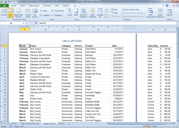
Task: Switch to the Review tab
Action: click(x=66, y=6)
